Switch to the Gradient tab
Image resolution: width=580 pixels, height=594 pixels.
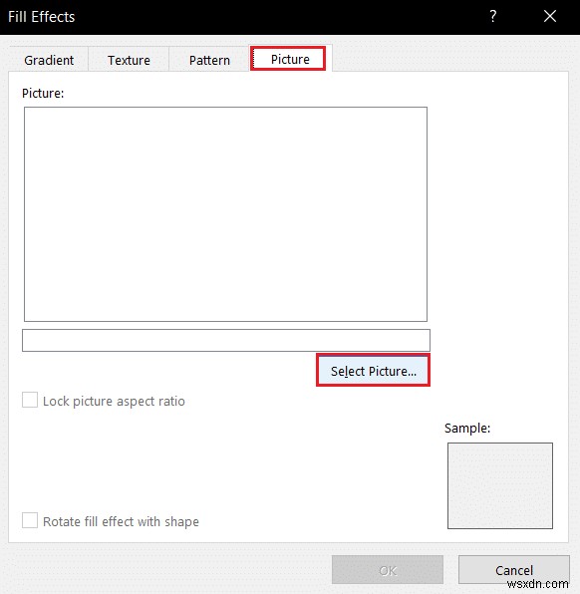point(49,60)
